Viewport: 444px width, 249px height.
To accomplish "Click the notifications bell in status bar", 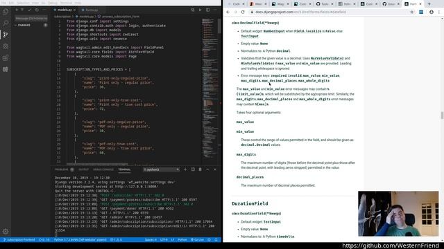I will (216, 240).
